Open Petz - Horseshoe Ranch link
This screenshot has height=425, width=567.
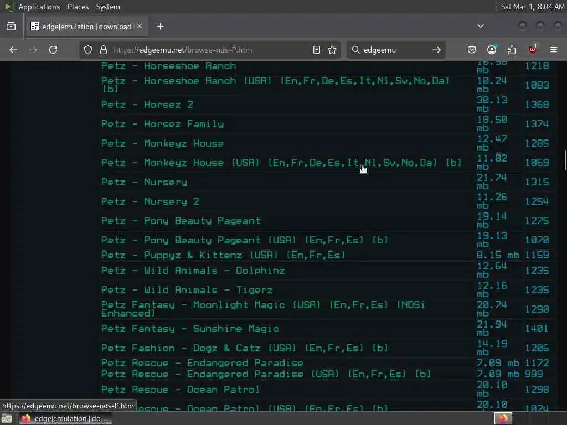(x=168, y=66)
